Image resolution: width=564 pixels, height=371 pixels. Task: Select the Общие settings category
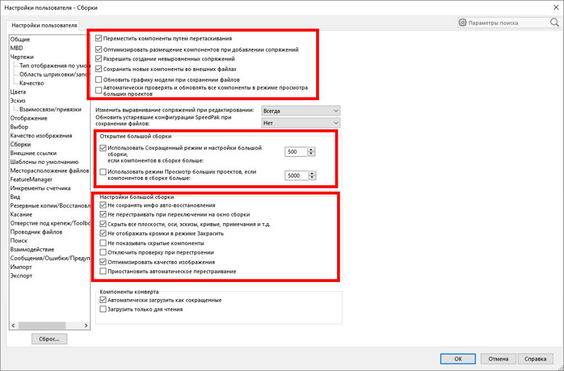pyautogui.click(x=20, y=40)
